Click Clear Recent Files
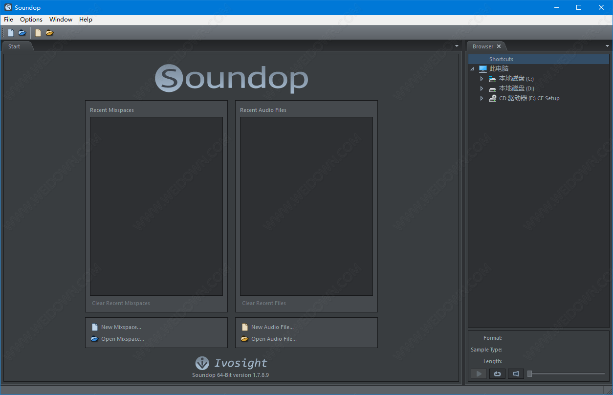Viewport: 613px width, 395px height. tap(264, 303)
